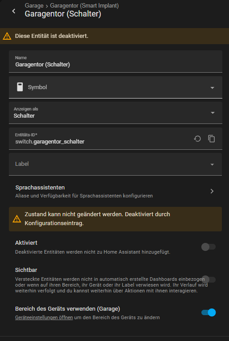Click the Garagentor (Schalter) page title

pyautogui.click(x=63, y=14)
